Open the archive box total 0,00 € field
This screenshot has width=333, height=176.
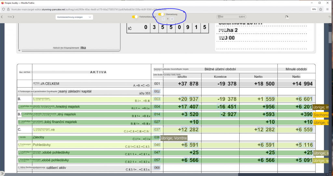[232, 17]
